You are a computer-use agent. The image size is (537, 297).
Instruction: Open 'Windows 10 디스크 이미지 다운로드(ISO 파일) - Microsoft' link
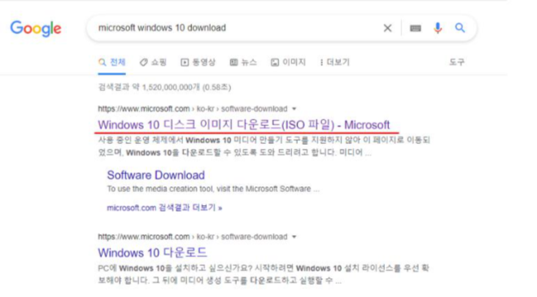point(244,124)
